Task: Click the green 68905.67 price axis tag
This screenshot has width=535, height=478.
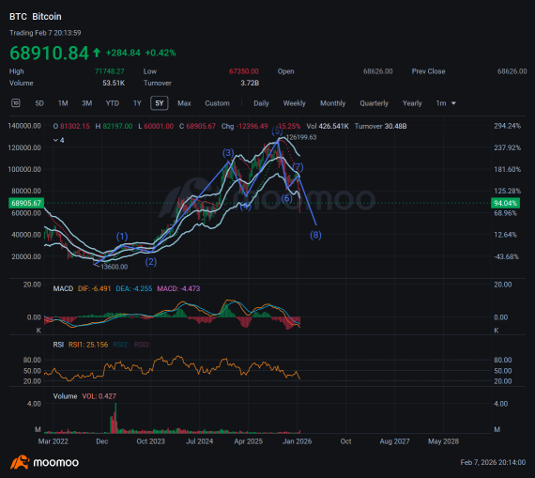Action: 26,203
